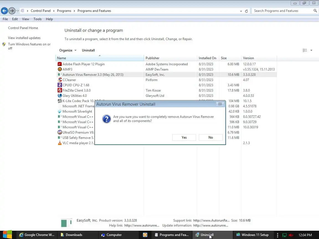Sort by Publisher column header

170,58
